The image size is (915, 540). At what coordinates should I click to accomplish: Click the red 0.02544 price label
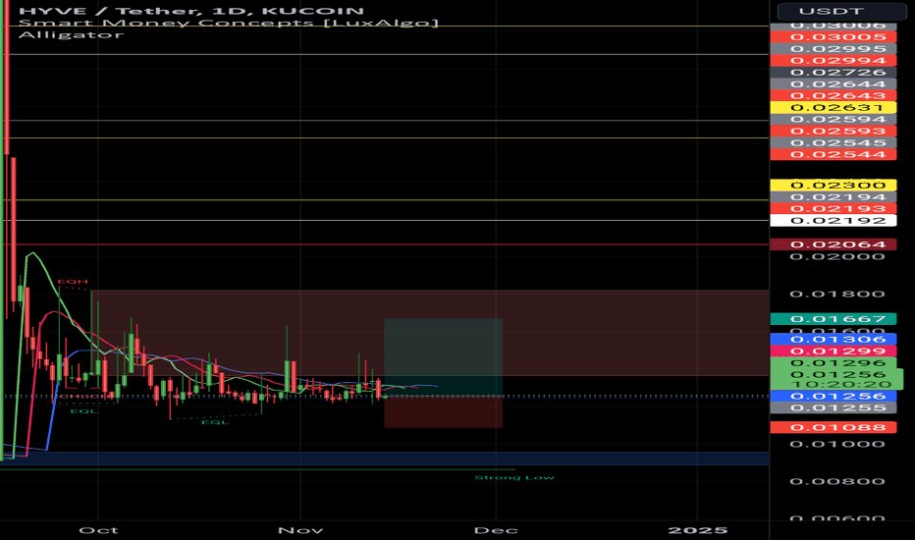(x=834, y=155)
